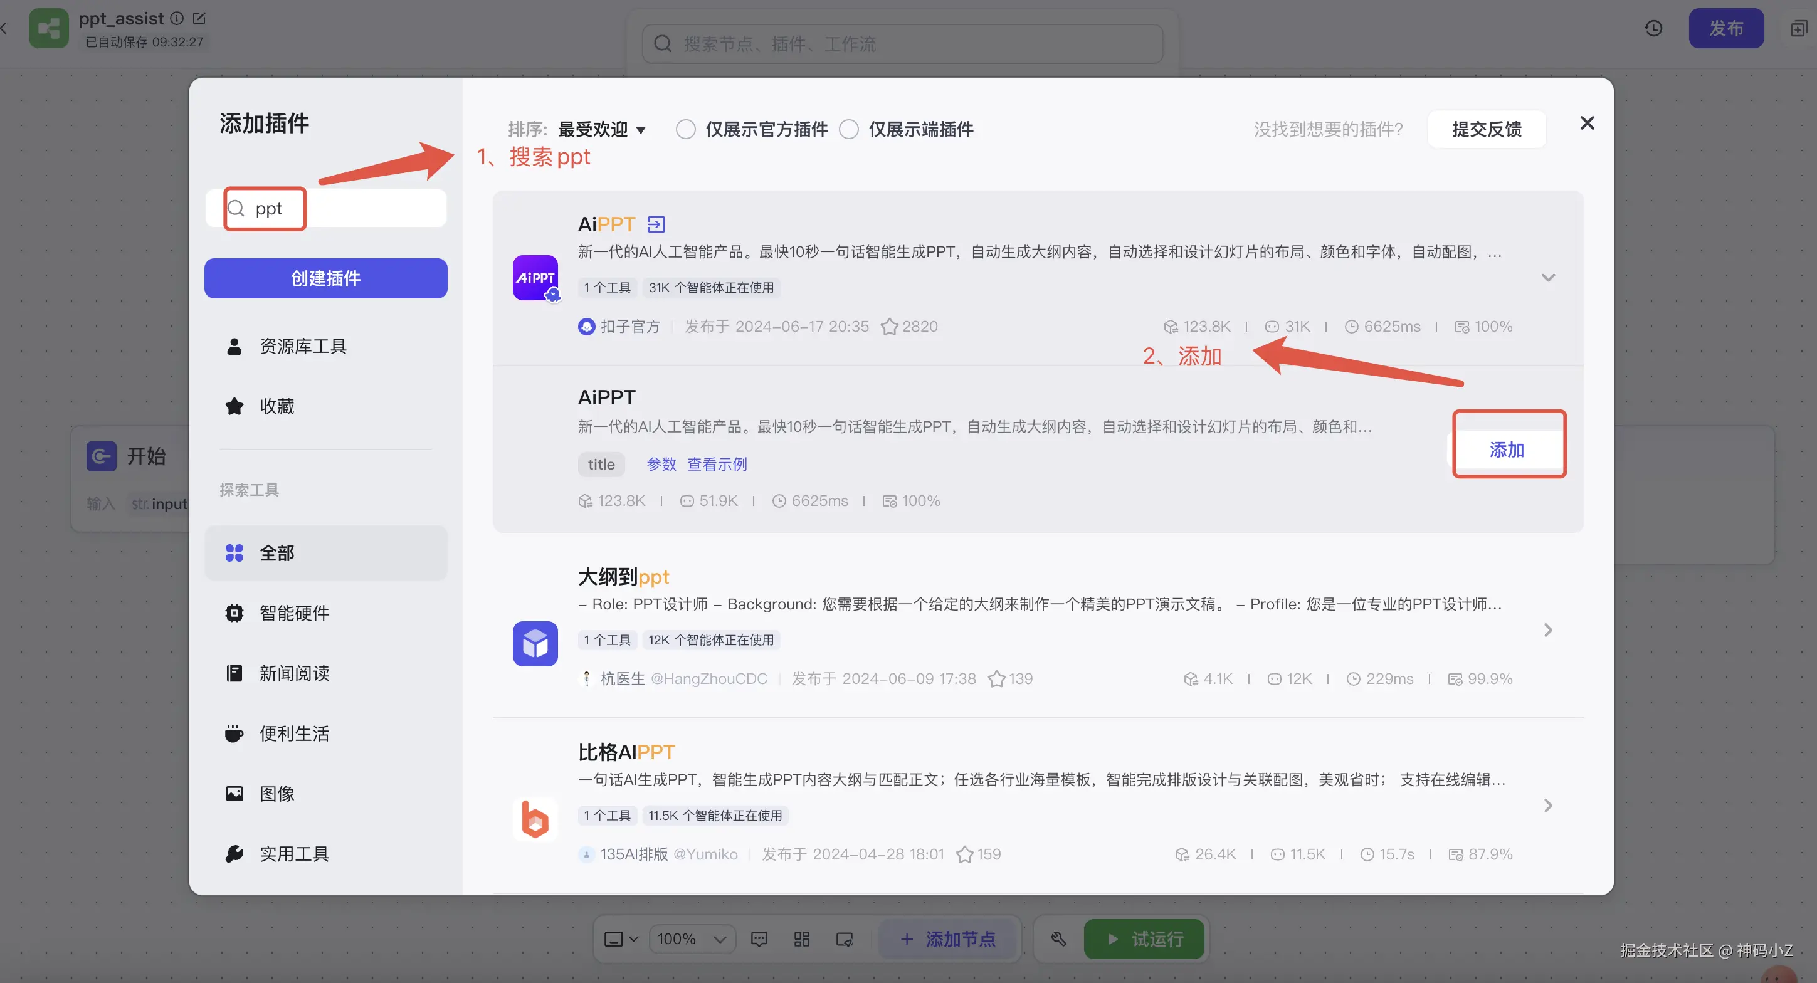Open the 最受欢迎 sort dropdown
This screenshot has height=983, width=1817.
(x=601, y=129)
